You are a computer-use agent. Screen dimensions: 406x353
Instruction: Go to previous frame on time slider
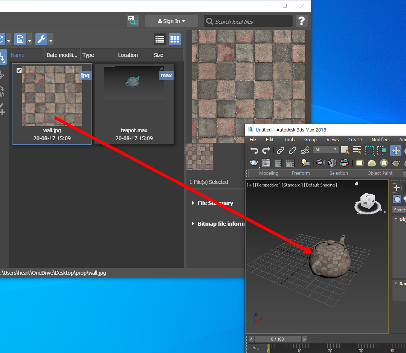pos(251,339)
